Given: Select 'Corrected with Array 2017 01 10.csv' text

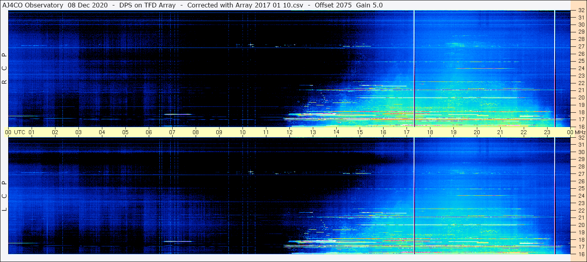Looking at the screenshot, I should 245,5.
